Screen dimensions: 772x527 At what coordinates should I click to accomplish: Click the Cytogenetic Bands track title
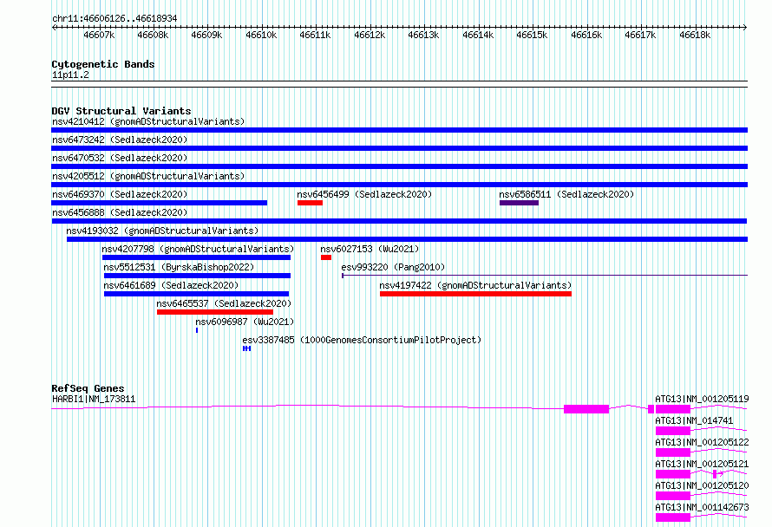pyautogui.click(x=103, y=64)
